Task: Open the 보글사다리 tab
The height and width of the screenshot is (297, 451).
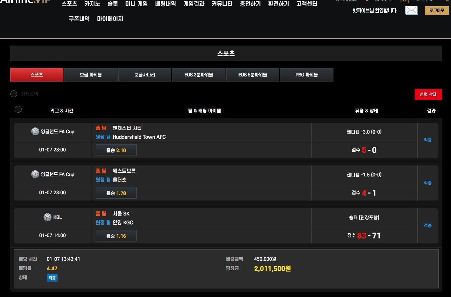Action: (x=145, y=75)
